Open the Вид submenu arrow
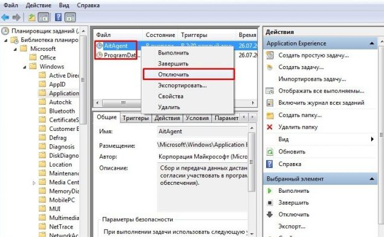This screenshot has height=237, width=384. 372,139
